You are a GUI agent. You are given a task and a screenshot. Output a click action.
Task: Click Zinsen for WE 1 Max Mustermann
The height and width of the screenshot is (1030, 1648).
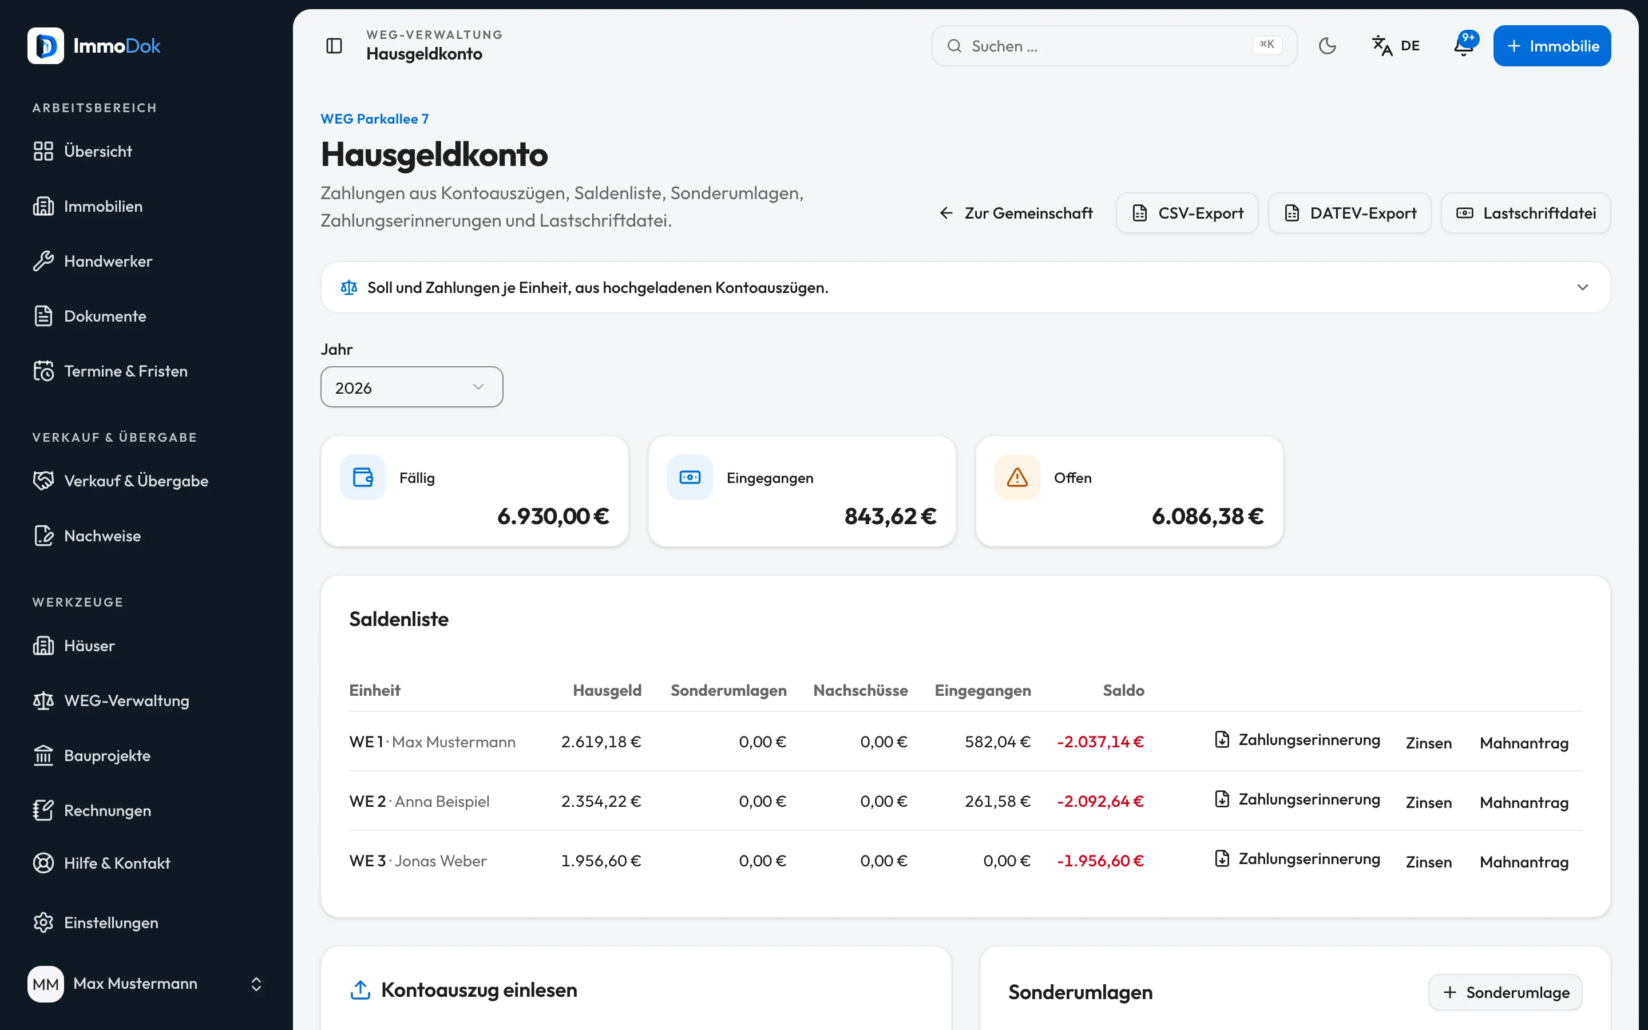pyautogui.click(x=1429, y=743)
